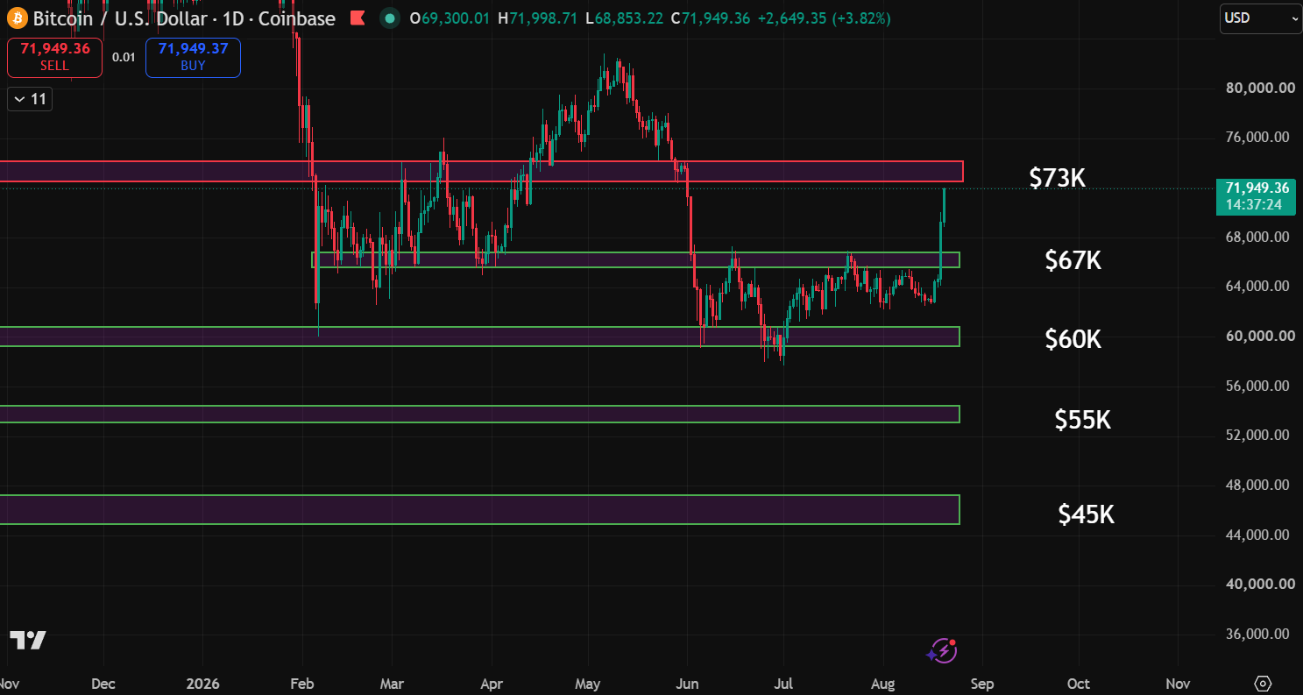Click the green current price tag on the price axis
Screen dimensions: 1303x695
point(1257,196)
